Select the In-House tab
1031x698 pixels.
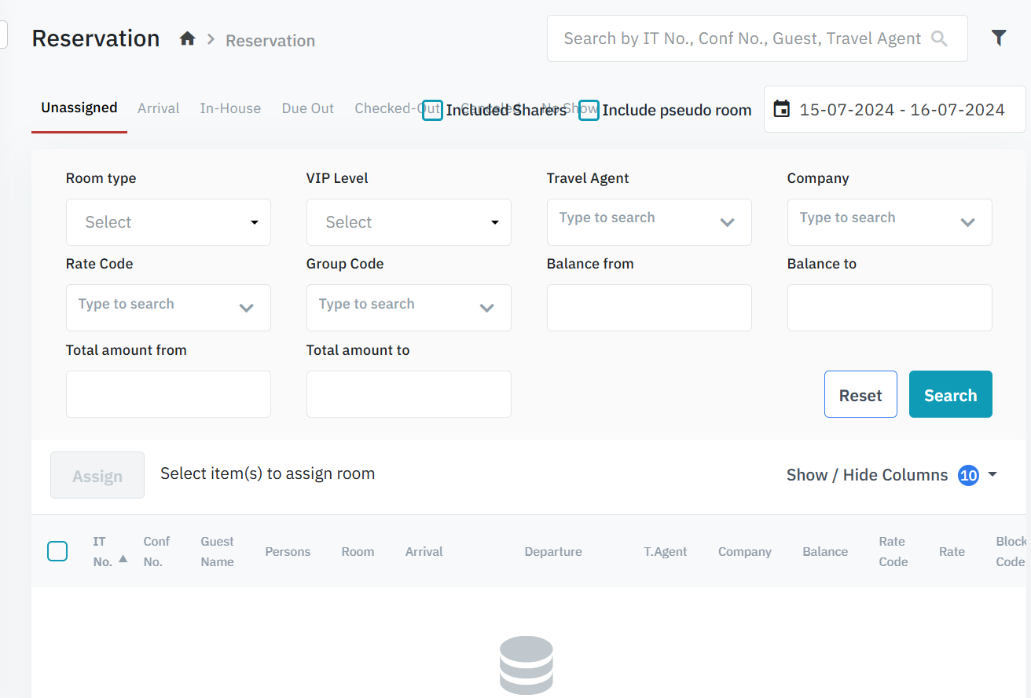230,108
